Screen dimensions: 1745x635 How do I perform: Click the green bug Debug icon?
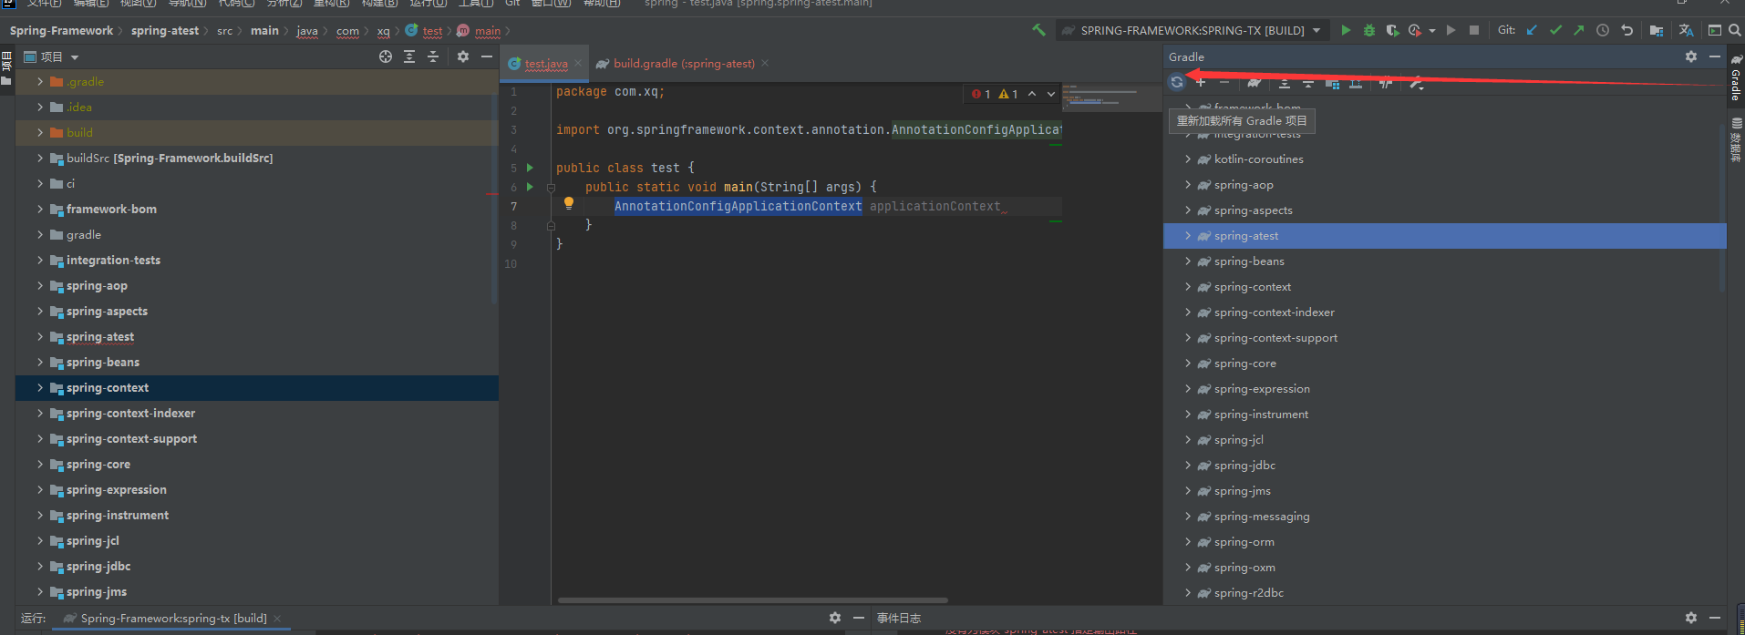coord(1368,30)
